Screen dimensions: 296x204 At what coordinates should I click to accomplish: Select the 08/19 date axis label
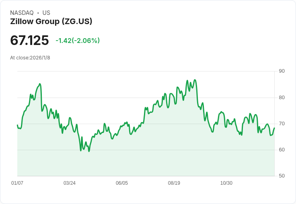174,183
